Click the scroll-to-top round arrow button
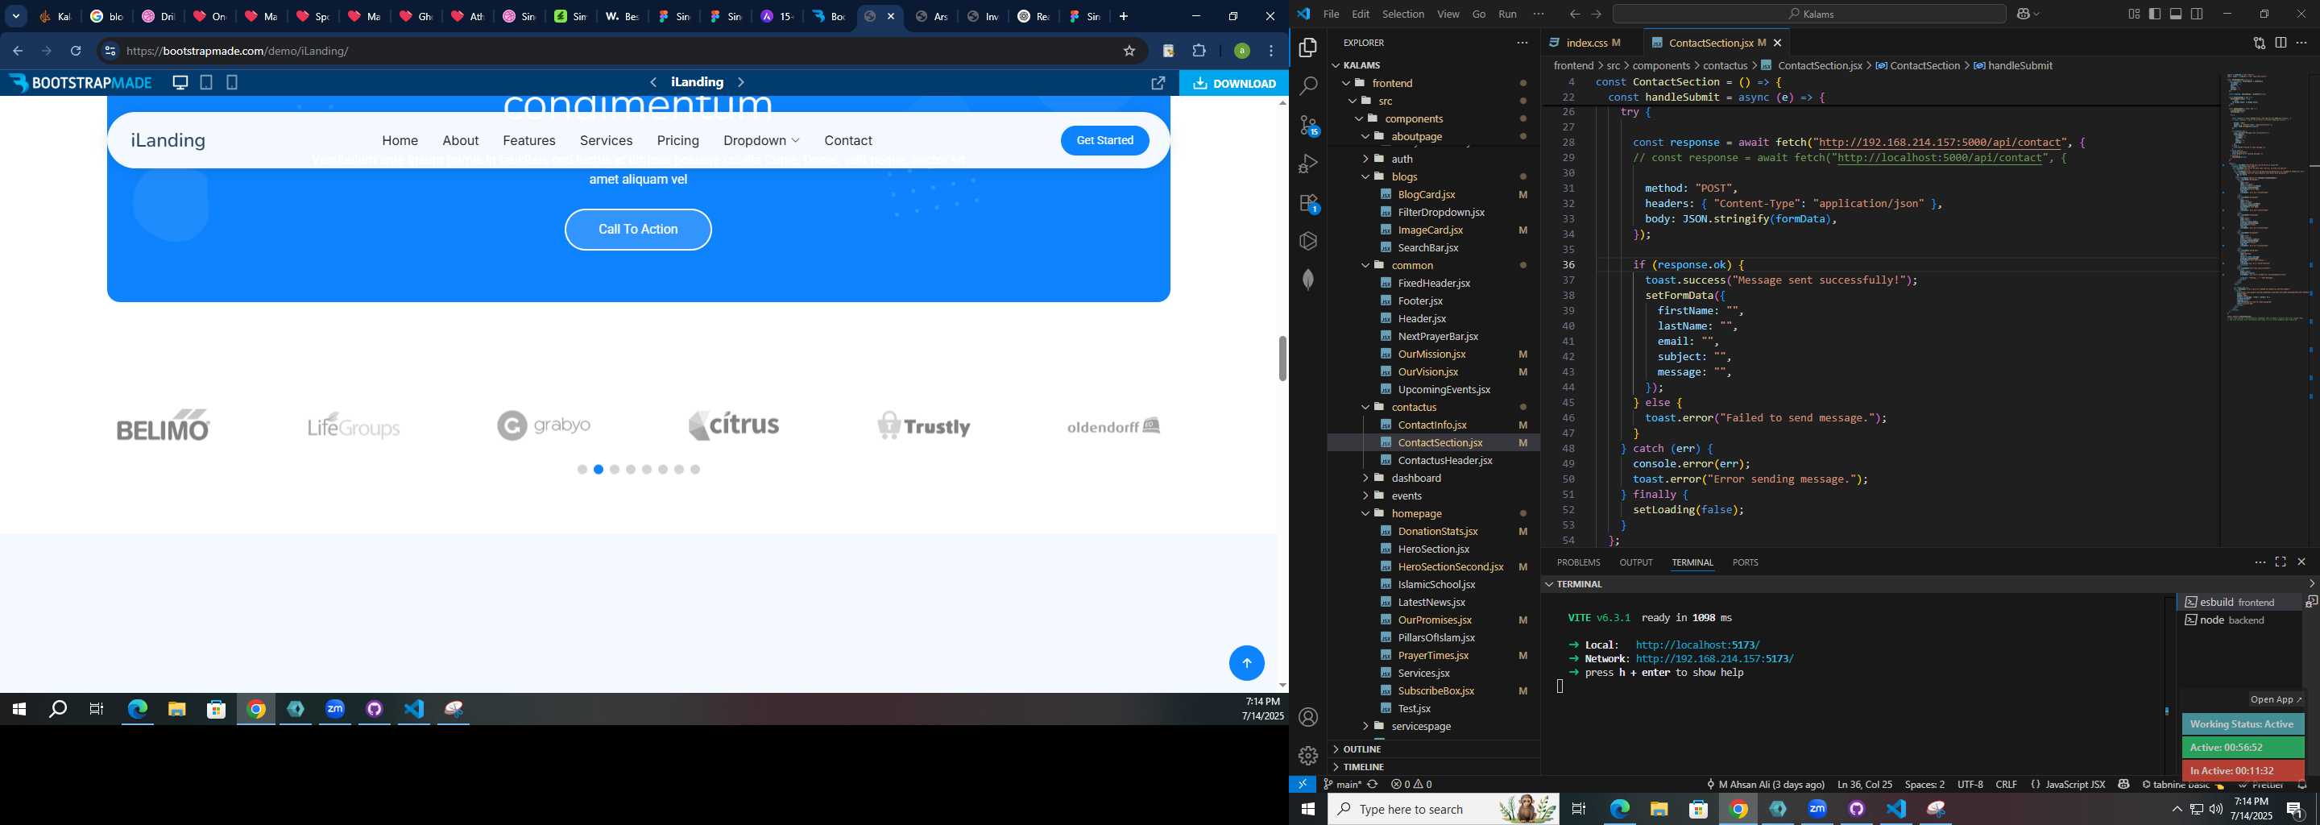 (x=1246, y=663)
